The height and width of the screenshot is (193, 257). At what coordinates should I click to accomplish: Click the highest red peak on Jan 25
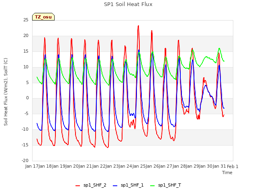point(138,26)
